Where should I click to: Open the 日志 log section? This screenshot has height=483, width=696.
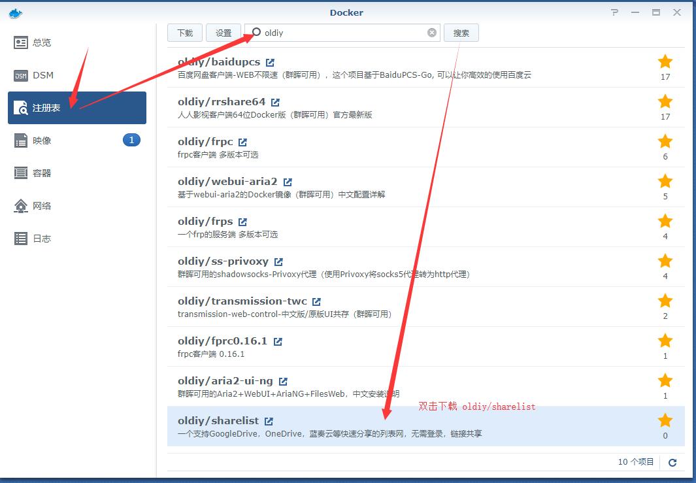pyautogui.click(x=77, y=239)
